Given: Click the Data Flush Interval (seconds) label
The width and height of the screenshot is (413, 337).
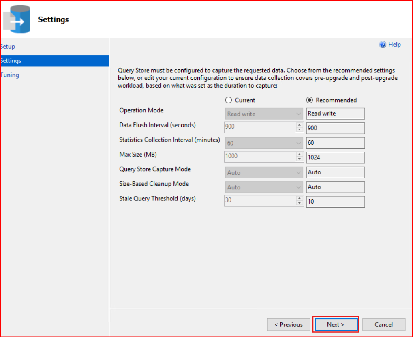Looking at the screenshot, I should 158,125.
